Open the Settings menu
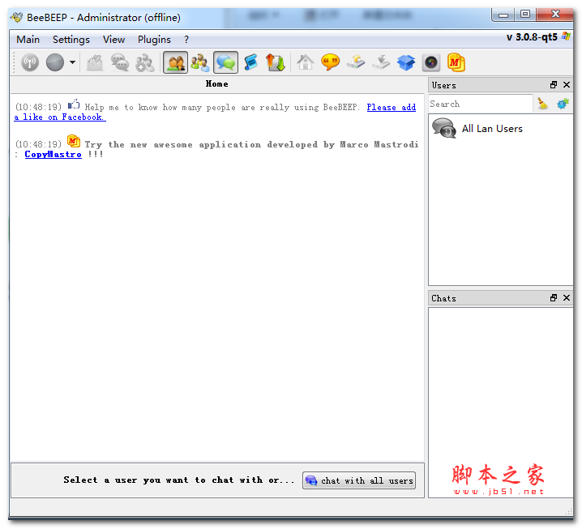582x529 pixels. [x=71, y=40]
